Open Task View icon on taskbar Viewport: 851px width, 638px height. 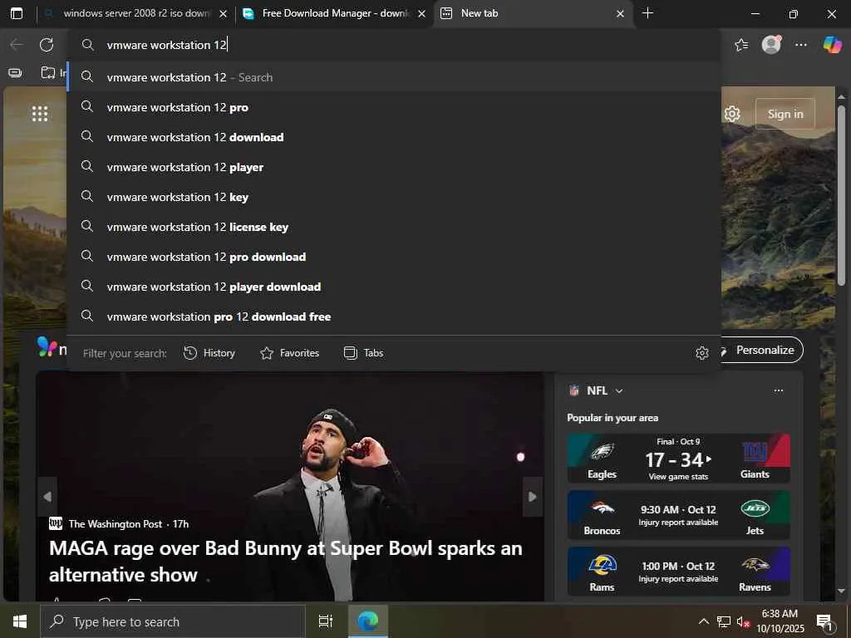[x=326, y=621]
